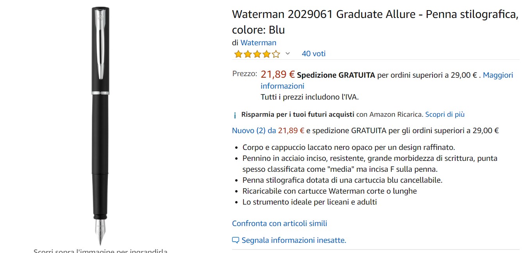Open Confronta con articoli simili
529x253 pixels.
pyautogui.click(x=279, y=223)
